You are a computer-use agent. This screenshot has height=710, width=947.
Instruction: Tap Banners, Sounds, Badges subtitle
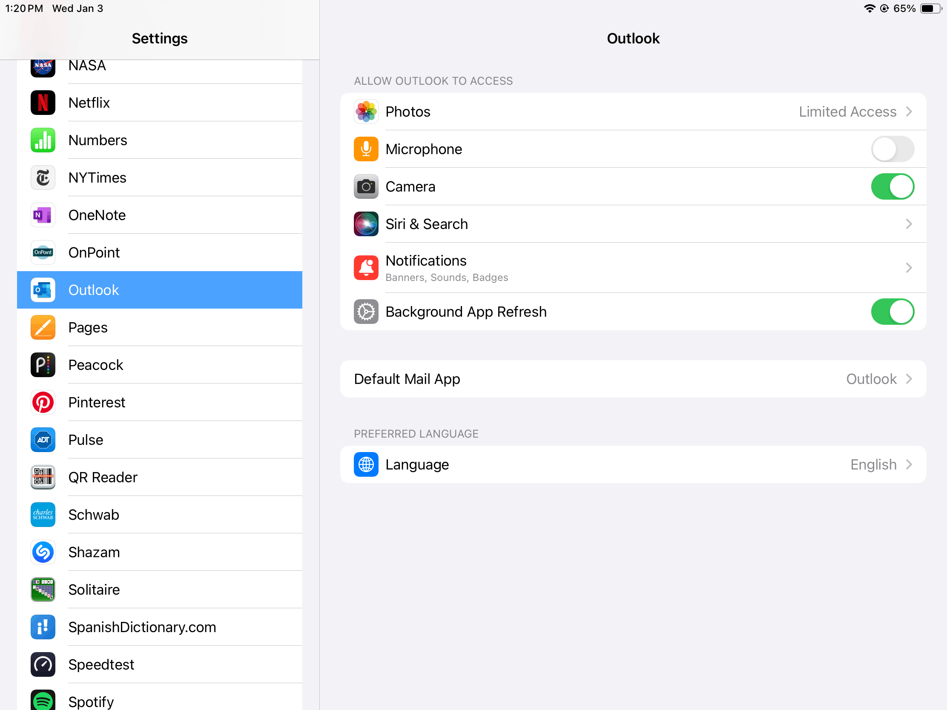pos(447,278)
